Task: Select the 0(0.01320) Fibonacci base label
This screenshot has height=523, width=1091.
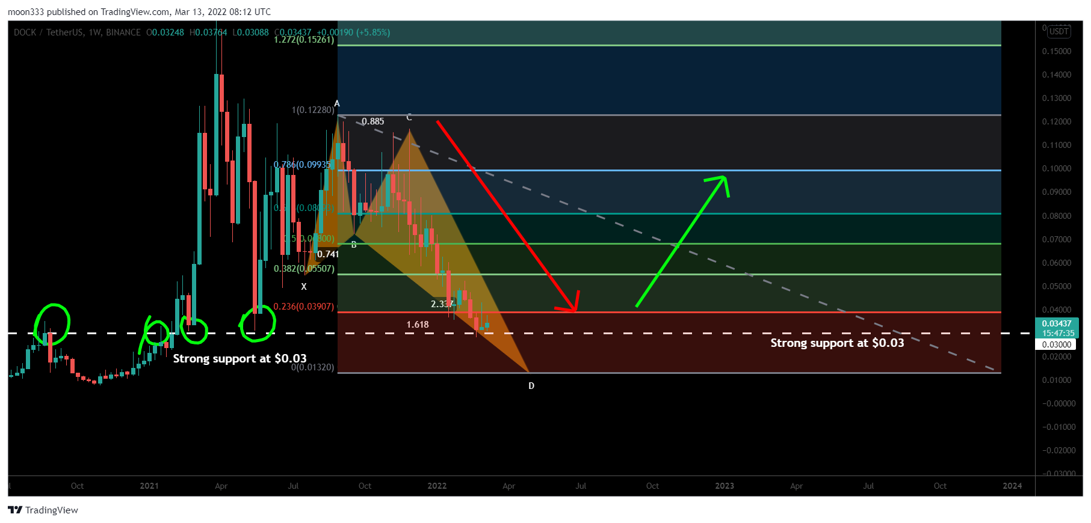Action: point(313,367)
